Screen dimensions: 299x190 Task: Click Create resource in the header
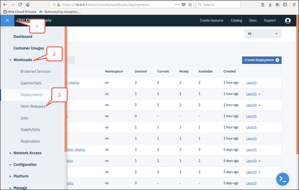point(211,20)
